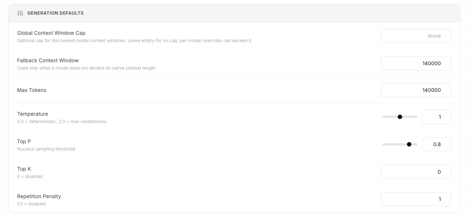Click the sliders icon beside Generation Defaults

pyautogui.click(x=20, y=13)
